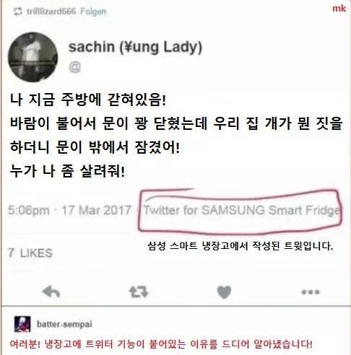
Task: Click the Folgen follow link
Action: [x=93, y=12]
